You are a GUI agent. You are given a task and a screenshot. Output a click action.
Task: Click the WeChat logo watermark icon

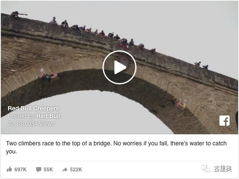pyautogui.click(x=206, y=168)
